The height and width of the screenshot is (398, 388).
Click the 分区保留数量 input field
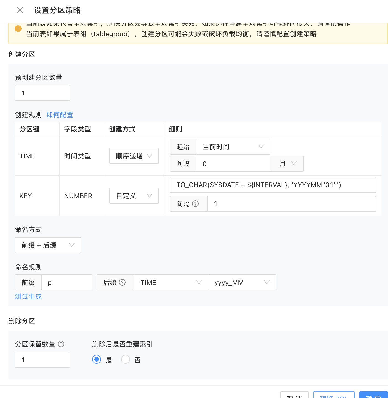point(42,360)
